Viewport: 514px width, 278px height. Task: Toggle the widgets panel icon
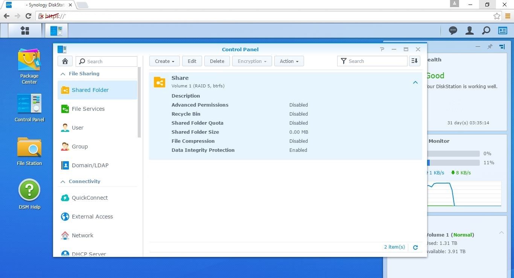pos(503,31)
